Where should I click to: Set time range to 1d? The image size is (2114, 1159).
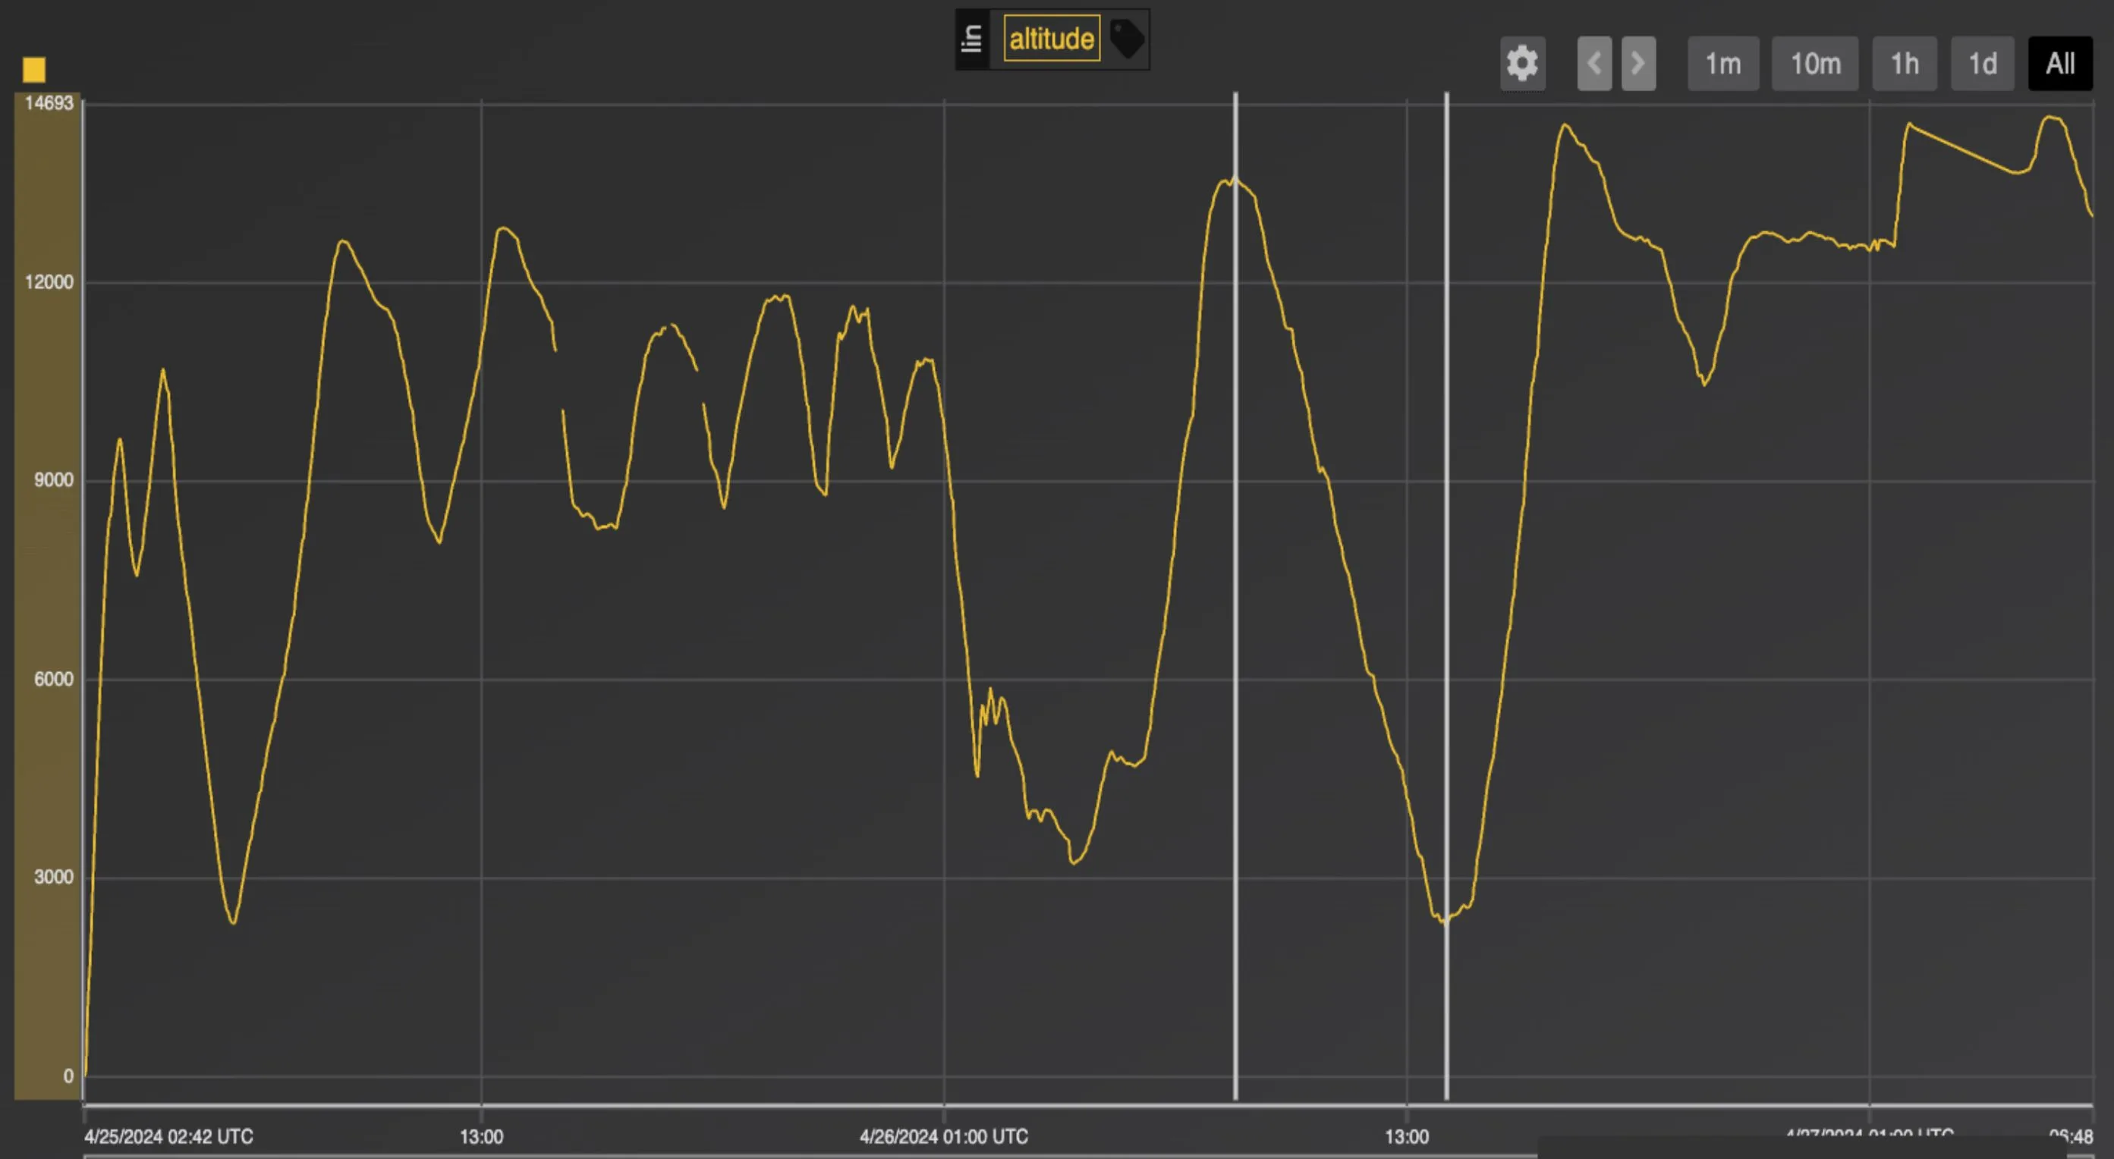[1982, 63]
